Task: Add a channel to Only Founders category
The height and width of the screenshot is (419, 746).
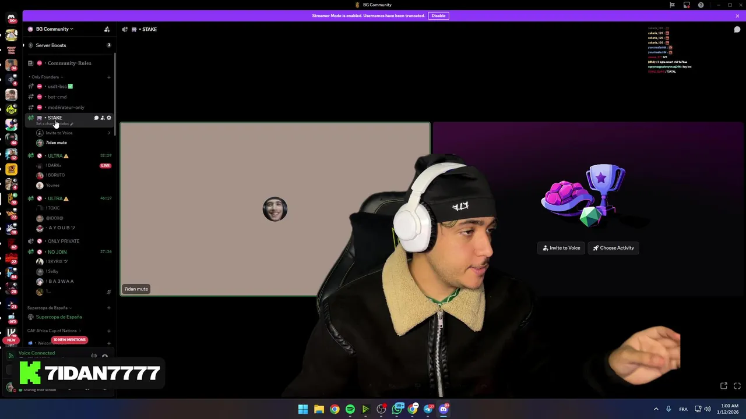Action: click(109, 77)
